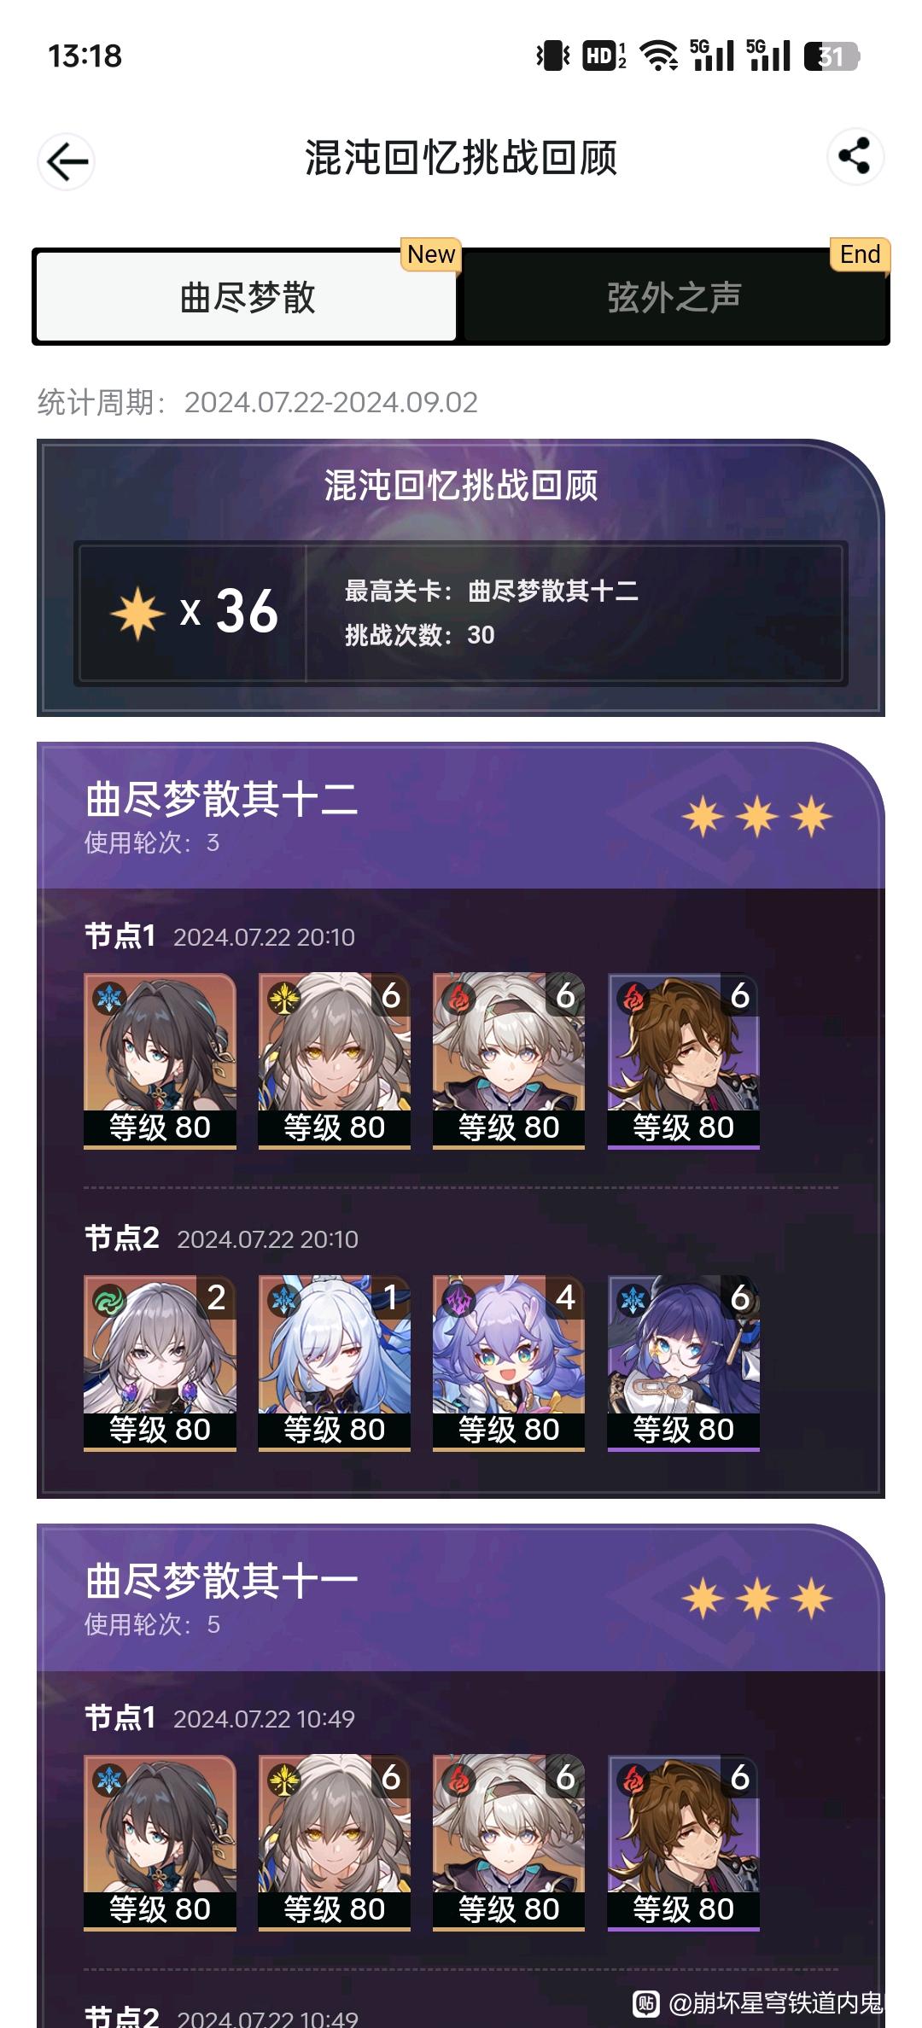Select brown-haired character in 其十一 节点1
Image resolution: width=922 pixels, height=2028 pixels.
(x=683, y=1843)
